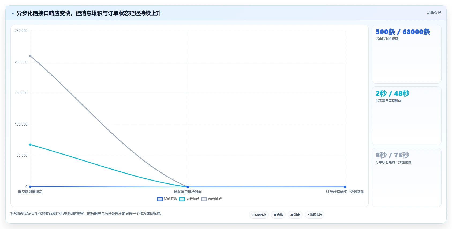The height and width of the screenshot is (229, 452).
Task: Click the 200,000 y-axis label
Action: pos(21,62)
